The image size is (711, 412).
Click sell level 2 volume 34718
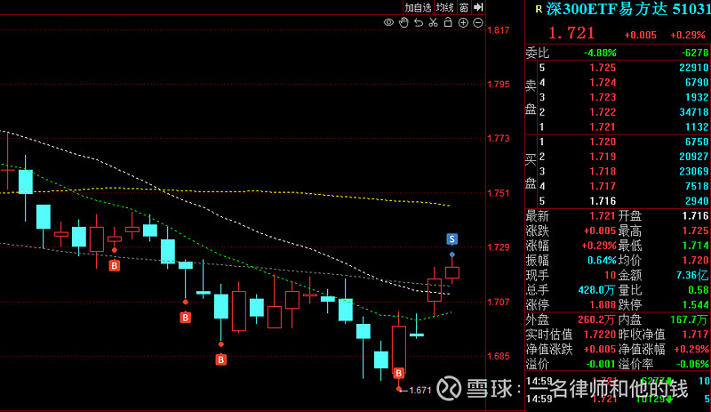pyautogui.click(x=694, y=112)
